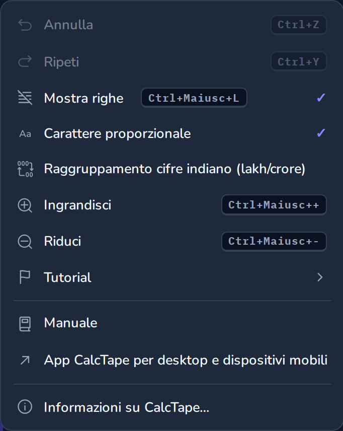Click the Aa font icon

25,134
